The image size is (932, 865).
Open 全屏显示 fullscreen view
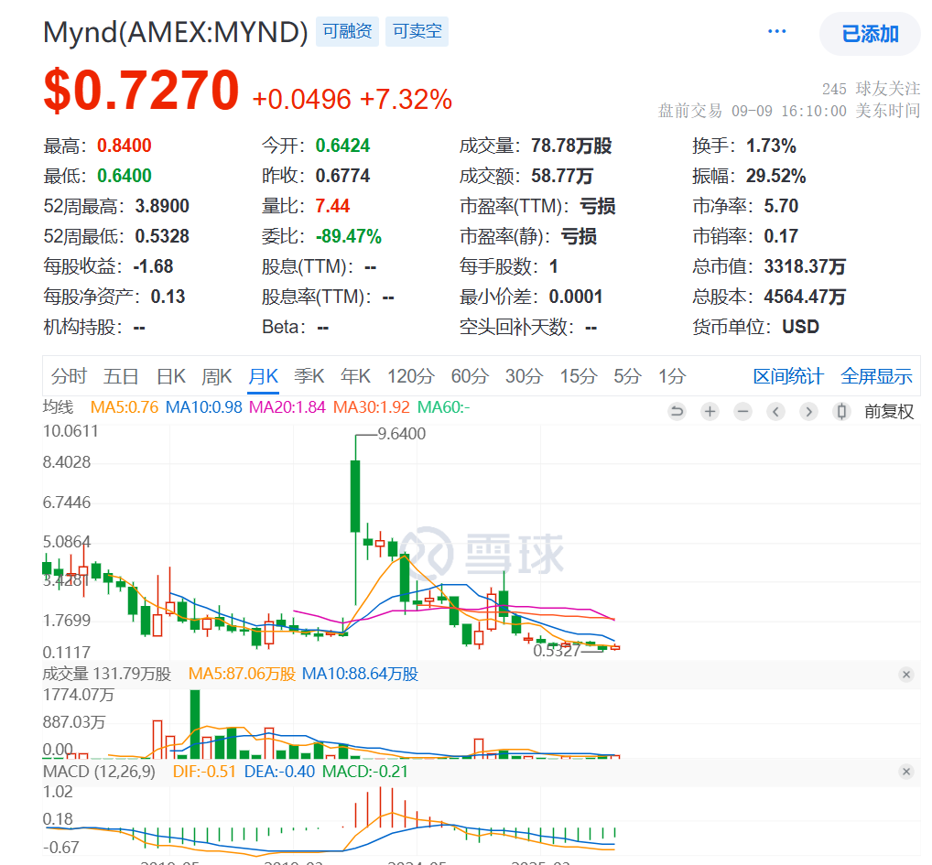pos(877,376)
